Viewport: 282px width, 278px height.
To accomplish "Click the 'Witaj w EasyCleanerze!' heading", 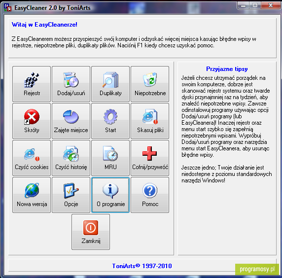I will 44,25.
